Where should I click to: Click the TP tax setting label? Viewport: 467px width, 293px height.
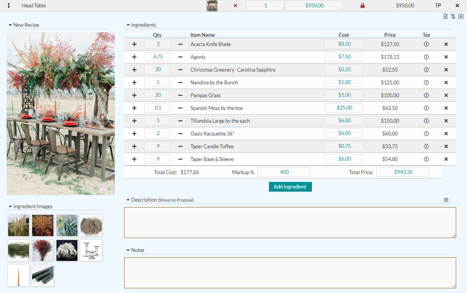[438, 6]
